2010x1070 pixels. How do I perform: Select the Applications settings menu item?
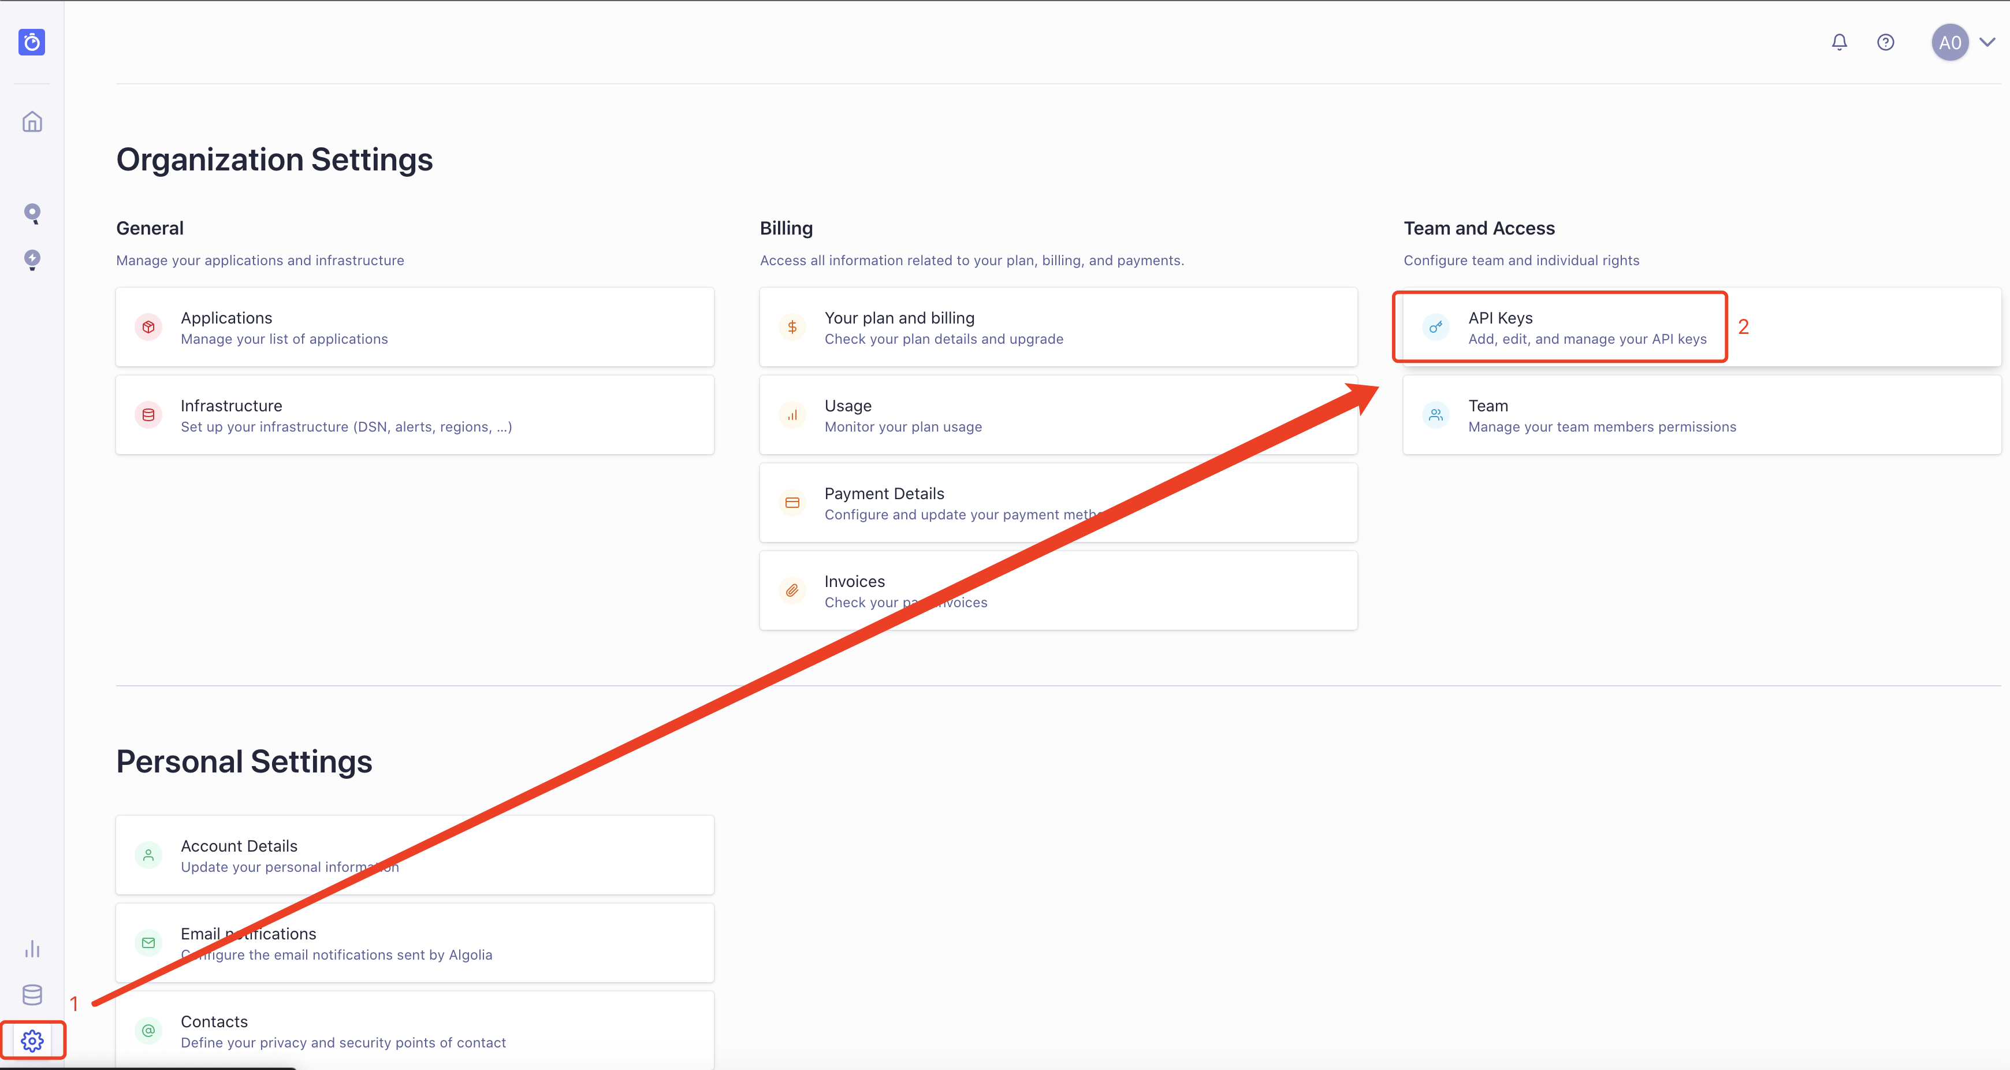click(414, 327)
